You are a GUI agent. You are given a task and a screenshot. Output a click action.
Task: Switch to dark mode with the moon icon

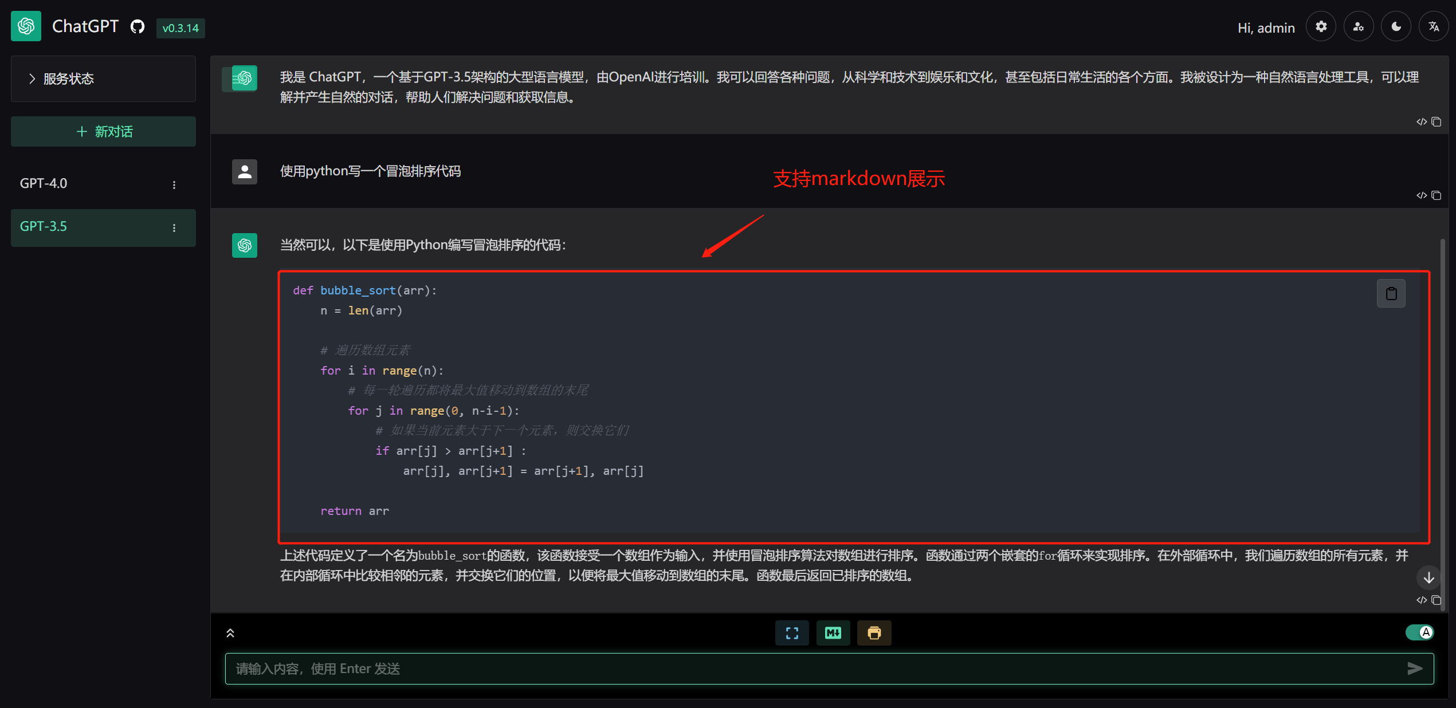click(x=1396, y=26)
